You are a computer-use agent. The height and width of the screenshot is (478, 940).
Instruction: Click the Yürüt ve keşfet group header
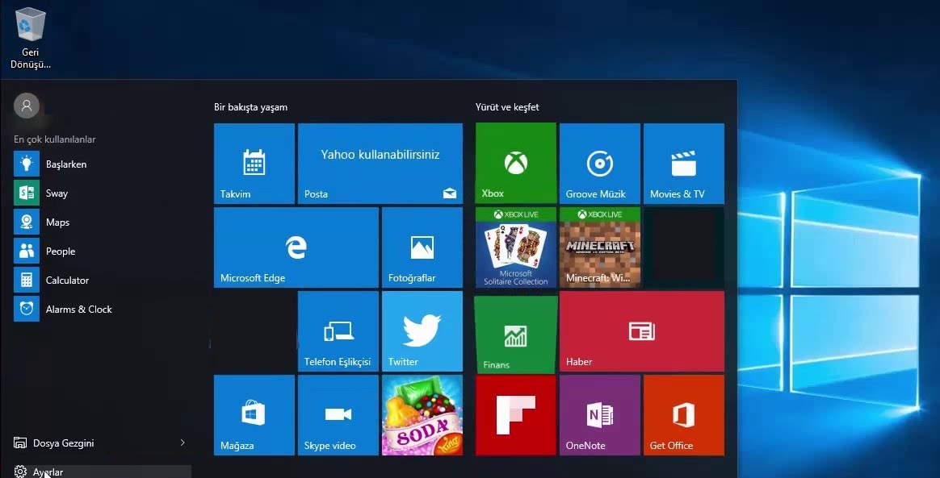[507, 107]
